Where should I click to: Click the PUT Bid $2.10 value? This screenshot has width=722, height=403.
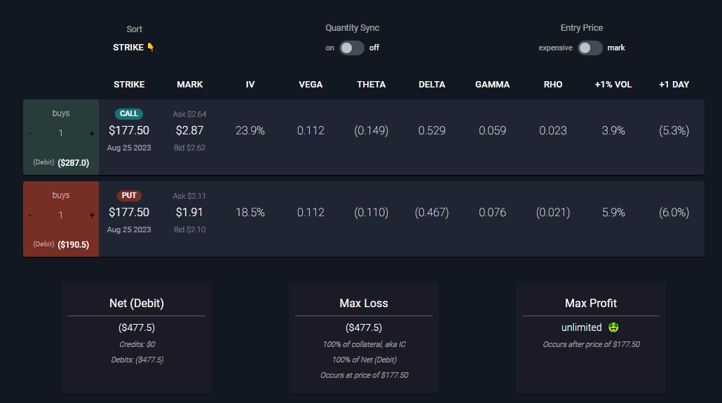[x=190, y=229]
